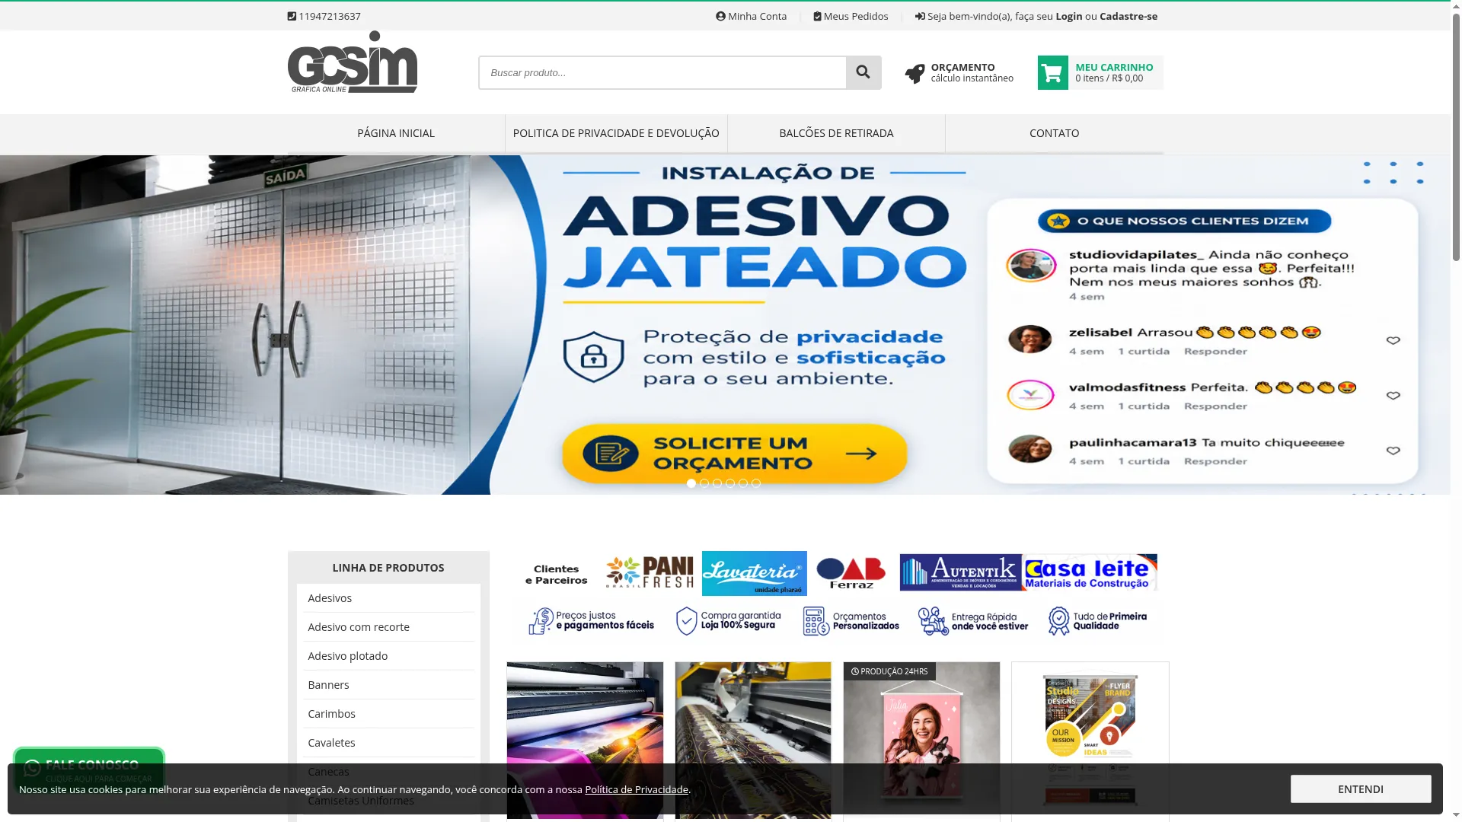1462x822 pixels.
Task: Open the Contato menu item
Action: (x=1054, y=133)
